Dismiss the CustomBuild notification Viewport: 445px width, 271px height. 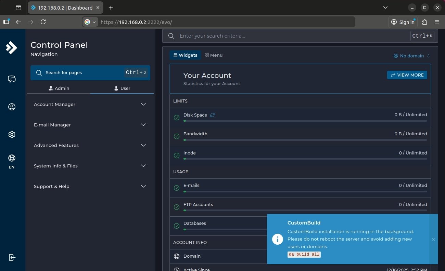point(434,240)
